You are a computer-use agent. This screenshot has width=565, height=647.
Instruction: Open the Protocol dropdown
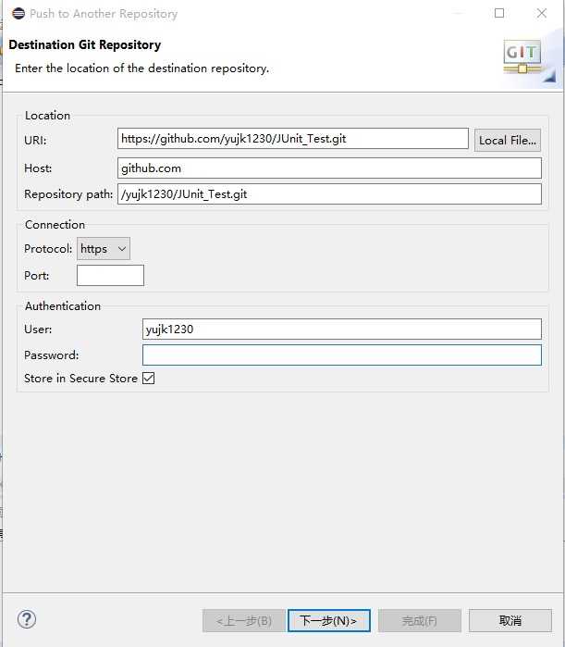tap(104, 249)
